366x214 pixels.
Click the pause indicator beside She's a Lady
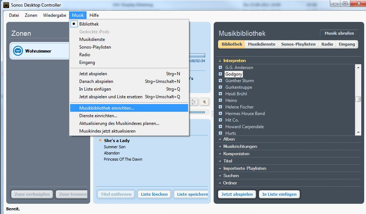[x=100, y=140]
